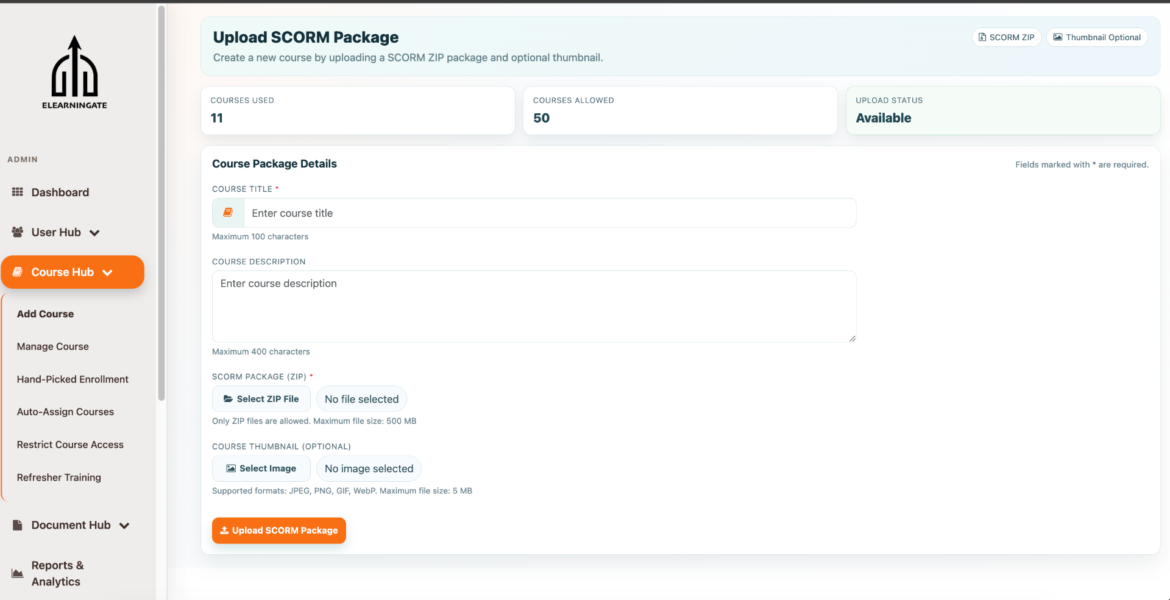Click the 'Supported formats' hint text
Viewport: 1170px width, 600px height.
coord(342,491)
